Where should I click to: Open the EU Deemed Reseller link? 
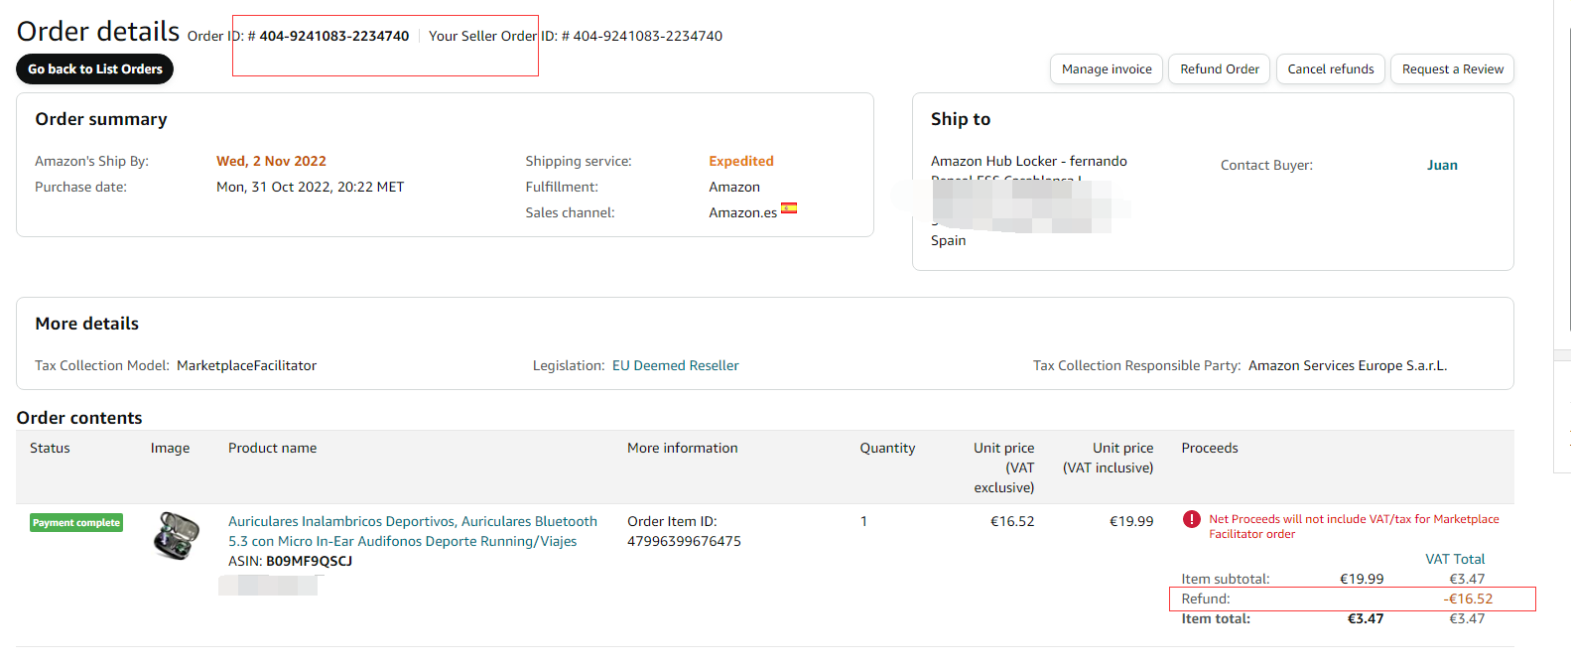point(676,366)
